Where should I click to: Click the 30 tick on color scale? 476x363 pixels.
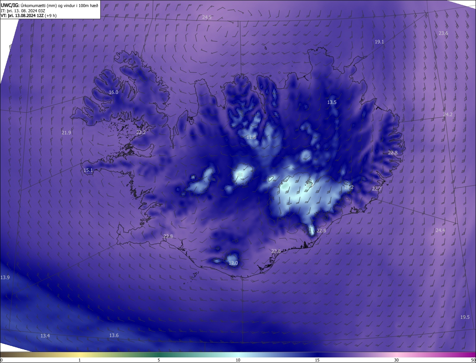pos(396,360)
